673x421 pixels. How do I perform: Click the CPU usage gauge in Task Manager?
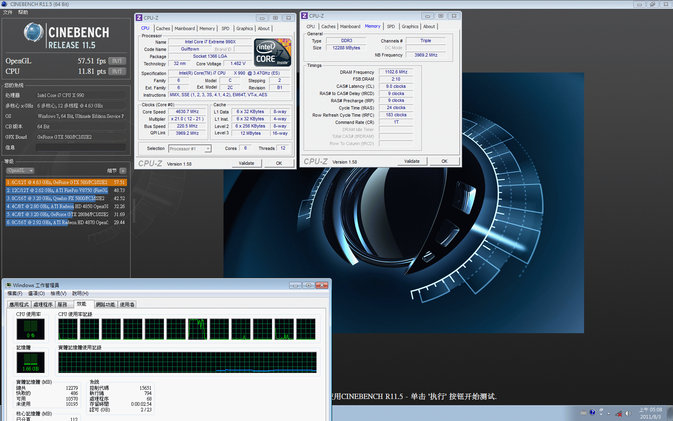coord(30,329)
